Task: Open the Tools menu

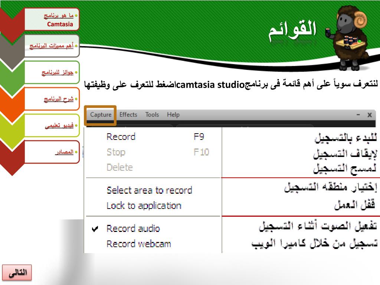Action: (152, 115)
